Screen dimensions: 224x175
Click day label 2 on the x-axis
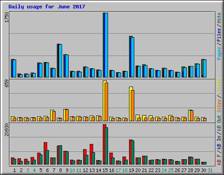coord(21,170)
